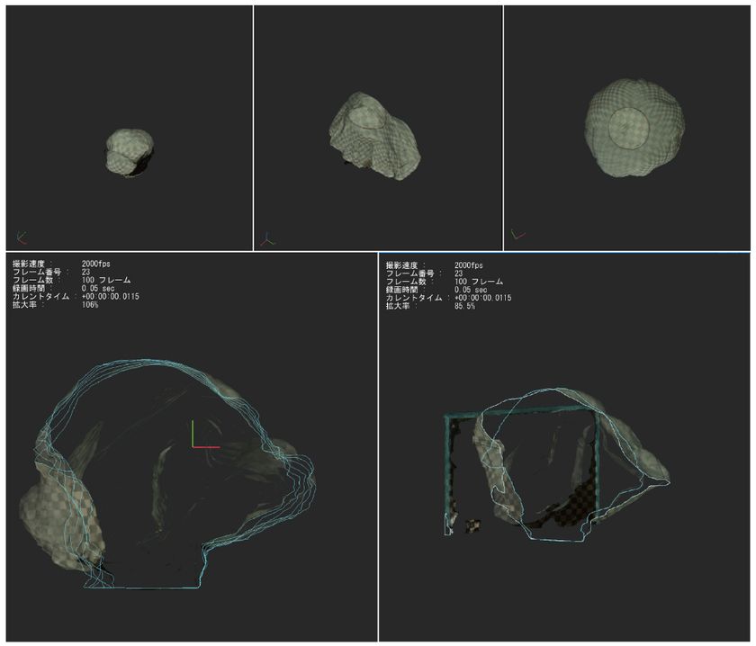Click the 100 フレーム value in the 85.5% viewport
Image resolution: width=756 pixels, height=646 pixels.
click(479, 282)
